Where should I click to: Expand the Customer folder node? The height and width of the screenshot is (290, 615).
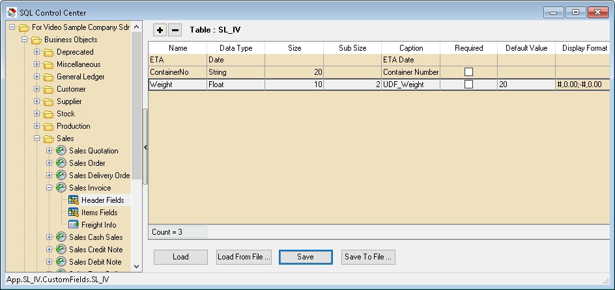pyautogui.click(x=37, y=89)
